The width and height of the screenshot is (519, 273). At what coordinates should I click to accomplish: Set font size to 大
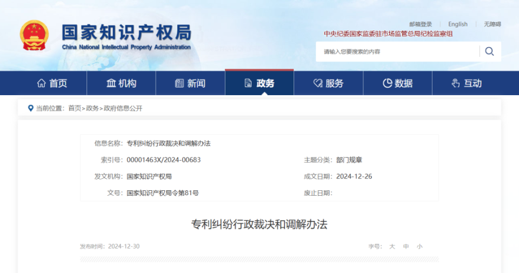pos(392,247)
